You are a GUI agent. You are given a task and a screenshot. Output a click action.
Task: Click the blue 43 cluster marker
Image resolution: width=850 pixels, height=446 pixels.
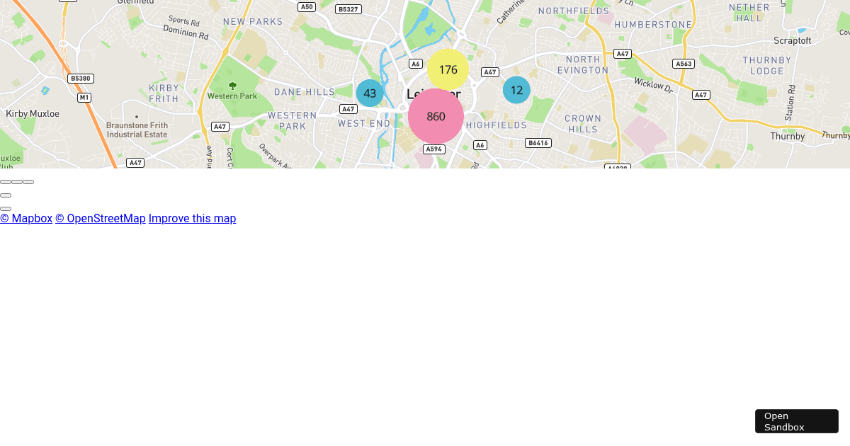370,92
